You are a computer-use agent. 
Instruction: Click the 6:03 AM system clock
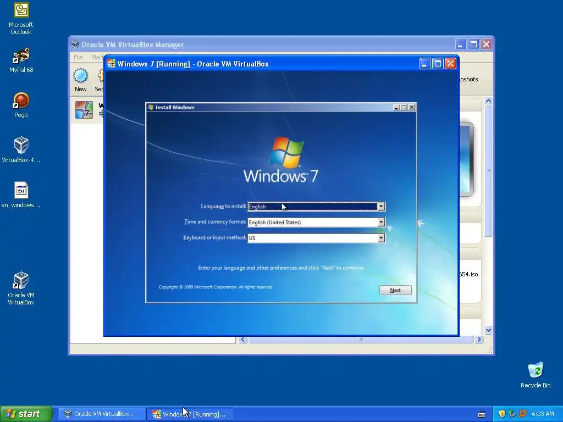[543, 414]
